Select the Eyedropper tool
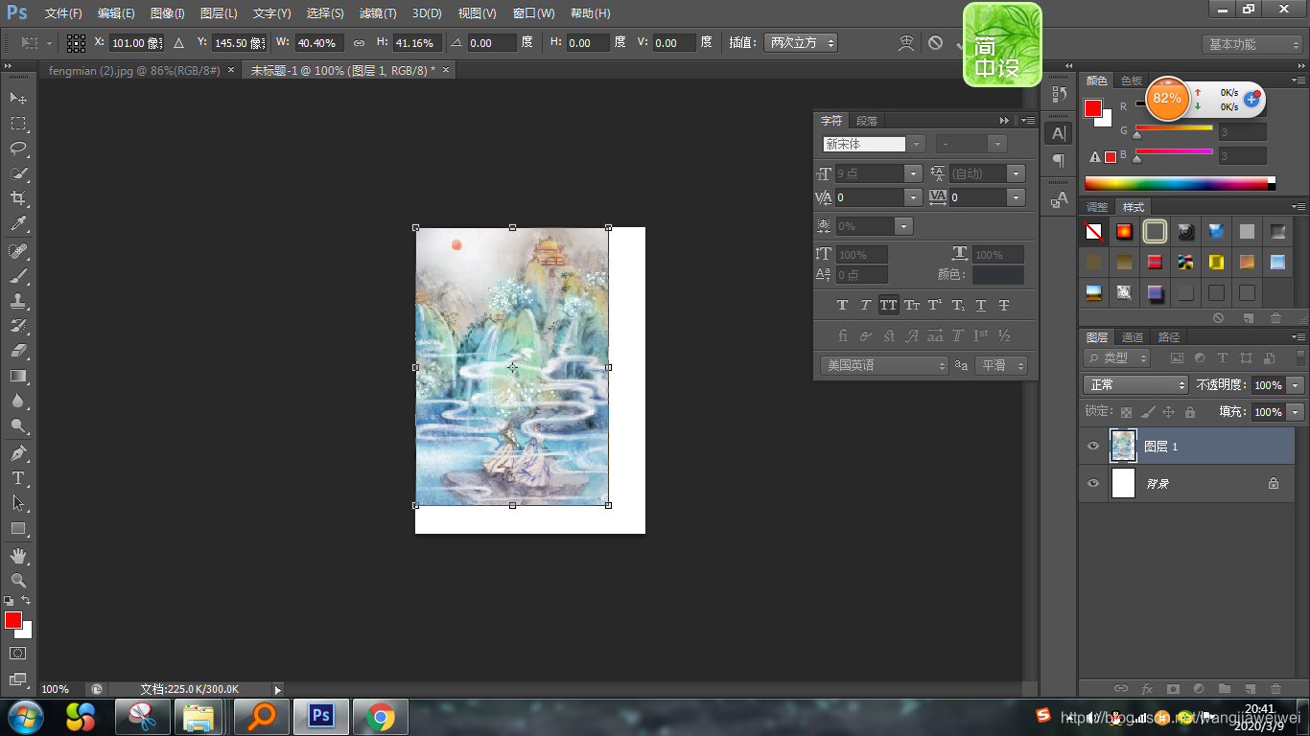The height and width of the screenshot is (736, 1310). [x=18, y=224]
